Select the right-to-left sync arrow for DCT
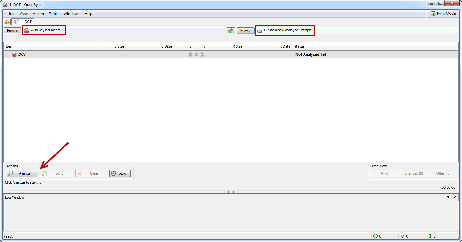The width and height of the screenshot is (462, 242). pos(191,54)
